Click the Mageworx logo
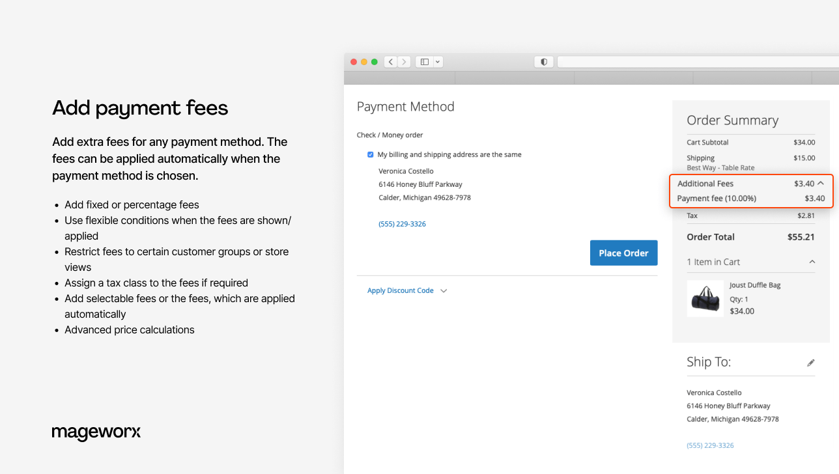 coord(96,432)
